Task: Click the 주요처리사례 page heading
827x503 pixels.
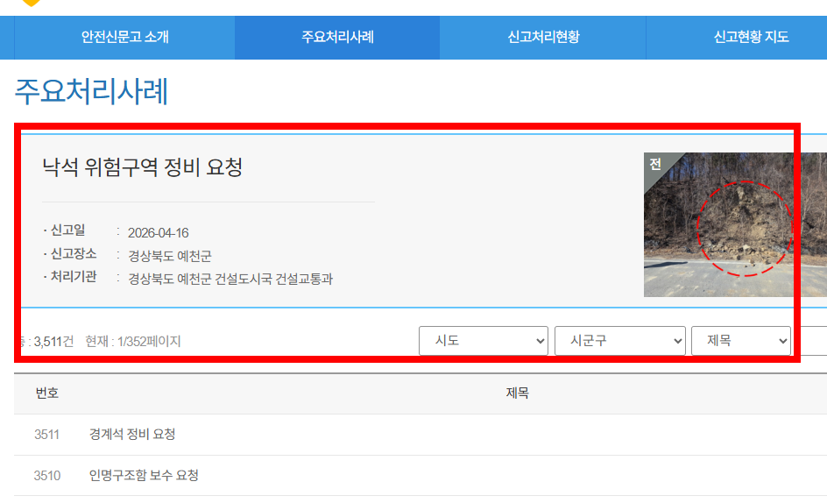Action: tap(91, 91)
